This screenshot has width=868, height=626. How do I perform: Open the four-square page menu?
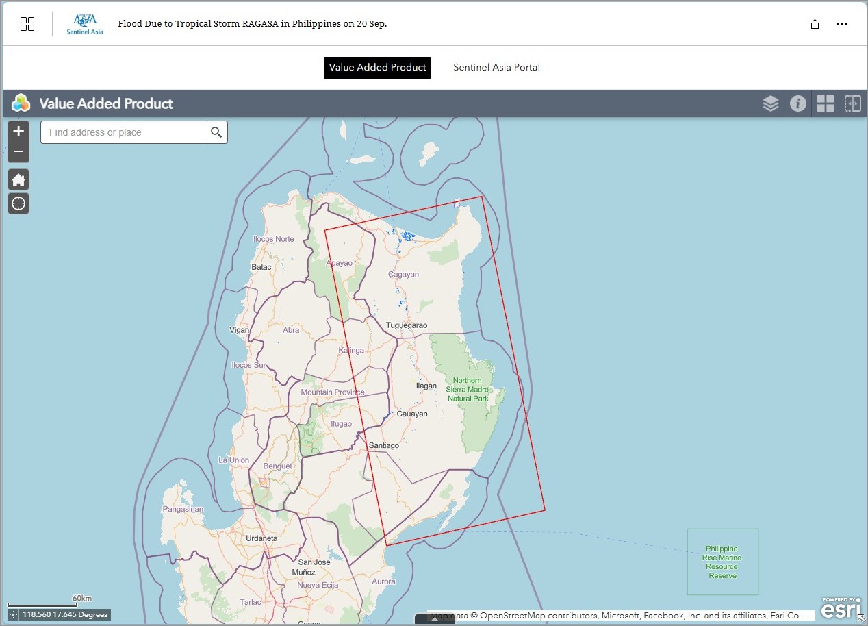27,24
